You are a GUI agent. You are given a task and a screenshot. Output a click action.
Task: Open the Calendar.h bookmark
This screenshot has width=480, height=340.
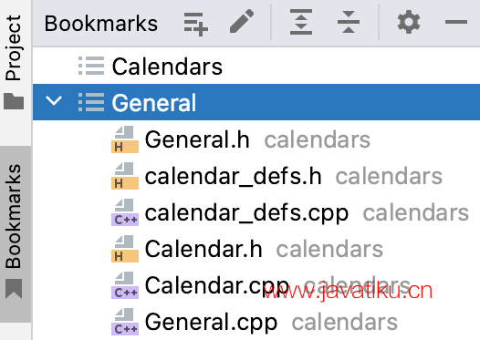tap(203, 249)
